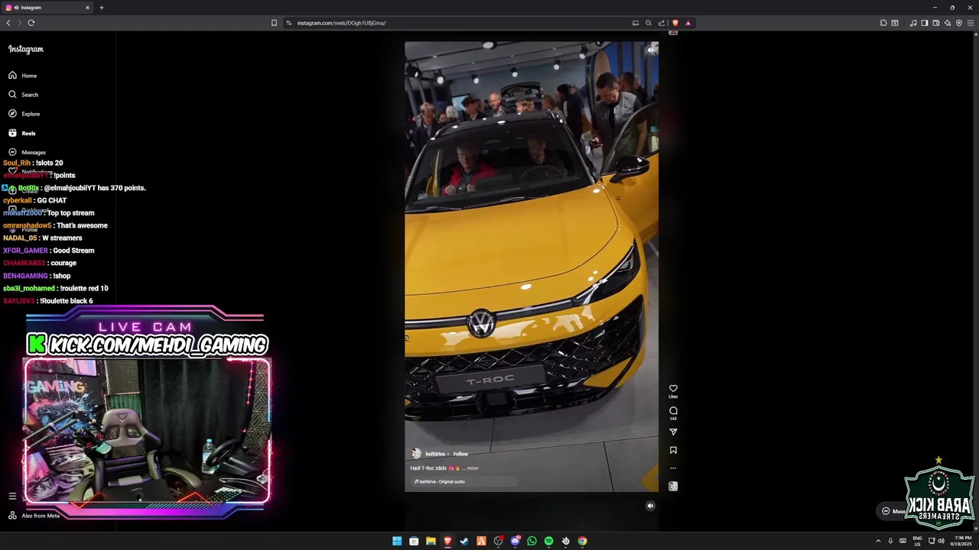Share the reel via paper plane icon
Screen dimensions: 979x550
pyautogui.click(x=673, y=432)
